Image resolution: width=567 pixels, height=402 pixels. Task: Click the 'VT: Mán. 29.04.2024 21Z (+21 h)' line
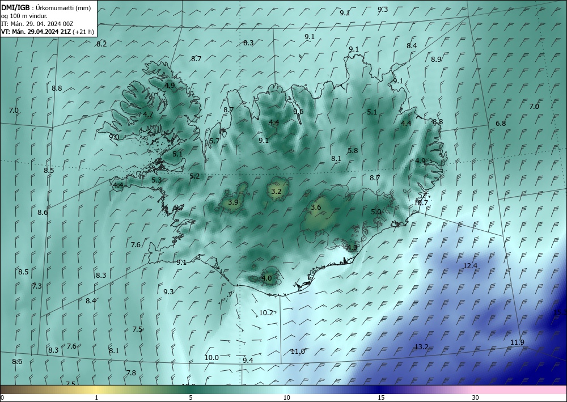pyautogui.click(x=48, y=32)
